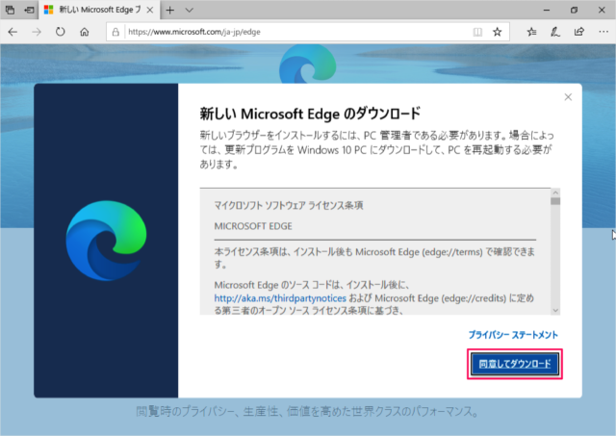The height and width of the screenshot is (436, 616).
Task: Show tabs you've set aside
Action: click(10, 10)
